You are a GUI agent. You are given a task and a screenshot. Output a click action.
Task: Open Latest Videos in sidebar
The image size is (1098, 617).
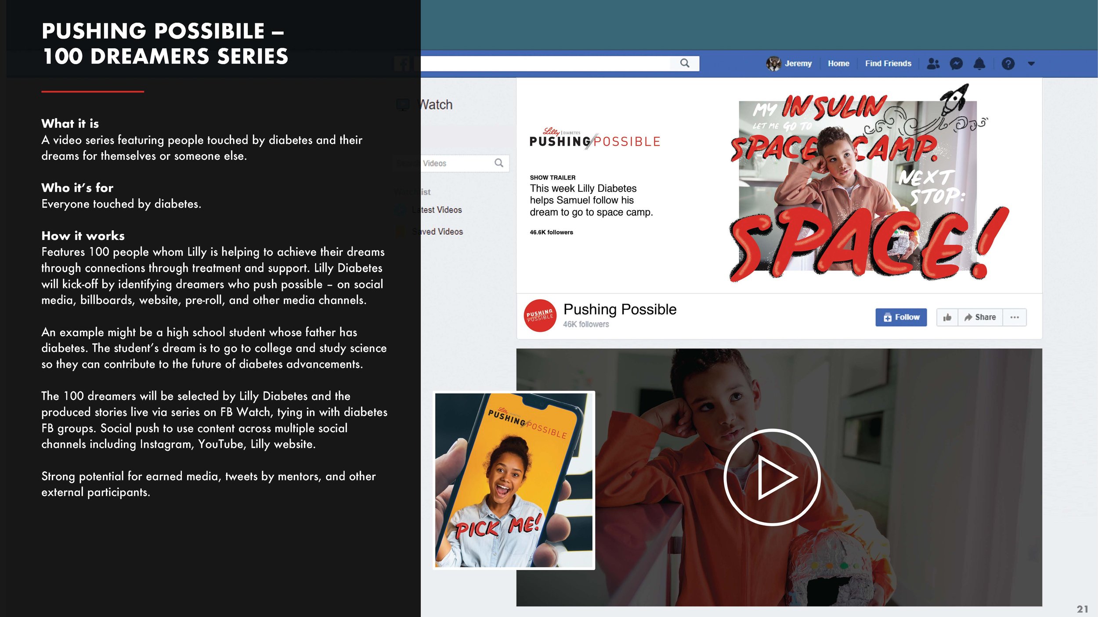pos(437,210)
